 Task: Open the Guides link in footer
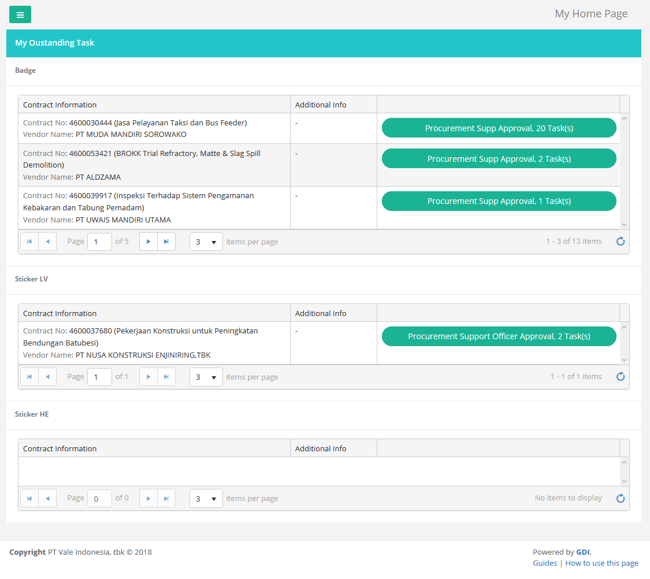[x=545, y=563]
